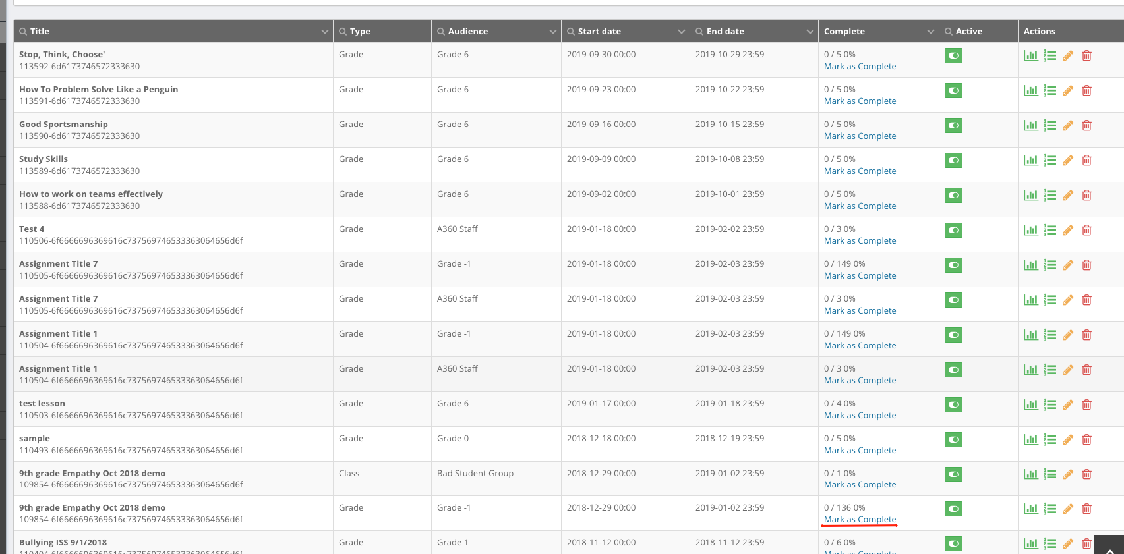Mark test lesson as Complete
Image resolution: width=1124 pixels, height=554 pixels.
[860, 416]
